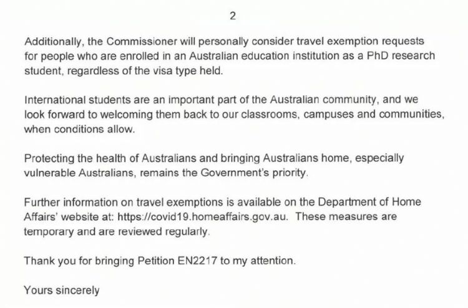Click 'Department of Home' text
The height and width of the screenshot is (308, 468).
point(369,202)
